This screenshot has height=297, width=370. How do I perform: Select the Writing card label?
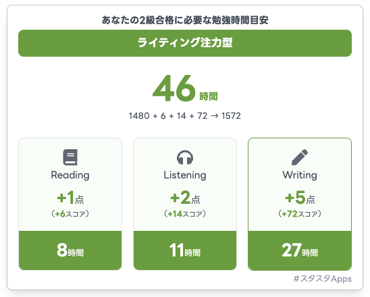(300, 175)
